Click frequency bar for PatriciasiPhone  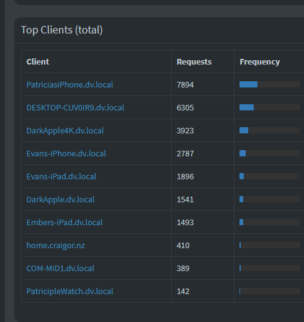269,84
